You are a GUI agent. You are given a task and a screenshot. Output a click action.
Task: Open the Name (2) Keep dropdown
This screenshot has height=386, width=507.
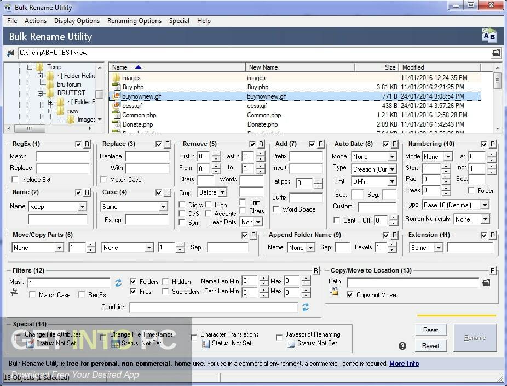tap(83, 207)
